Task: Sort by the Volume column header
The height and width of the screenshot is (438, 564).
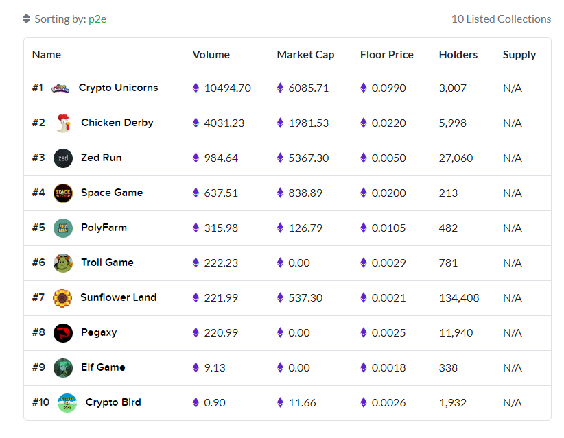Action: (x=211, y=55)
